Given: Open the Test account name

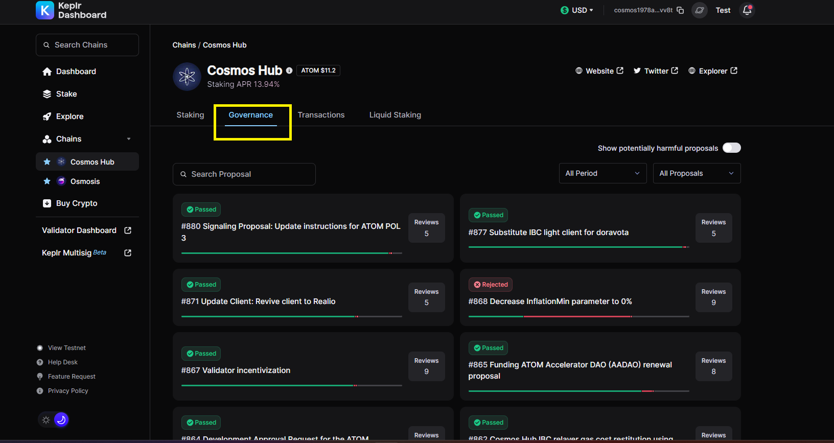Looking at the screenshot, I should tap(723, 10).
